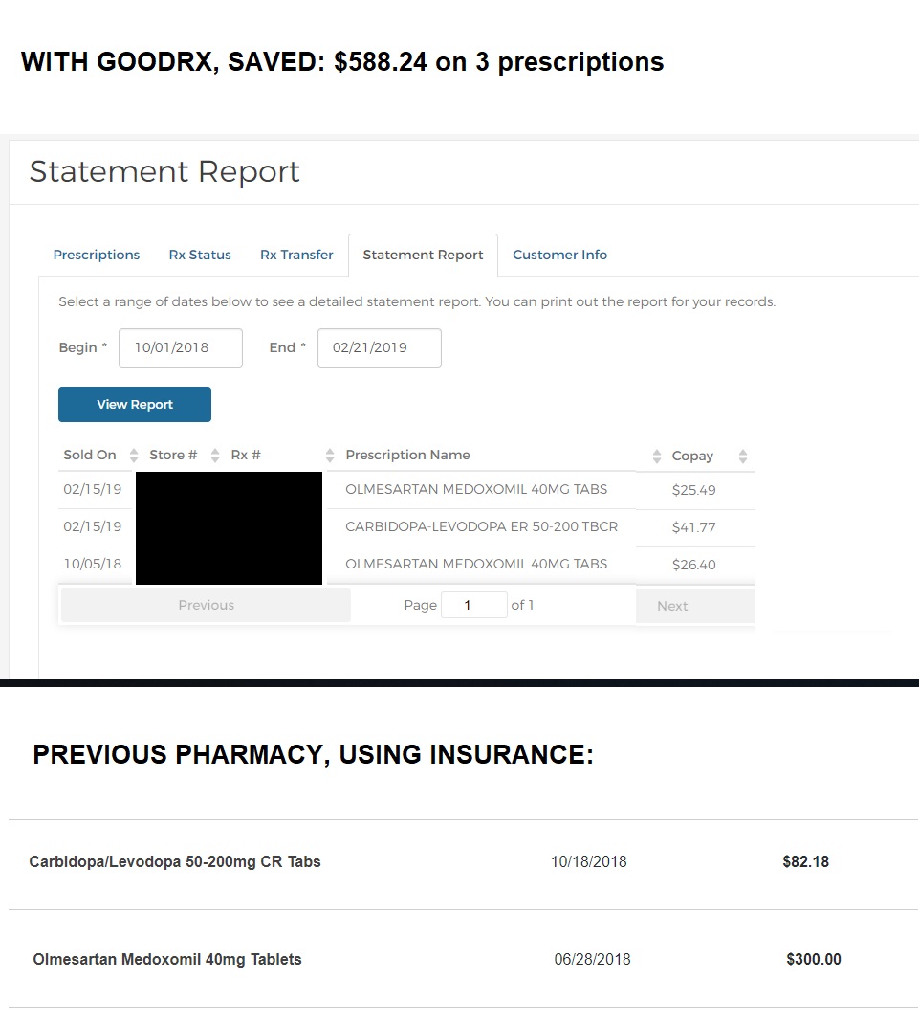Viewport: 919px width, 1025px height.
Task: Click the Previous pagination button
Action: [206, 605]
